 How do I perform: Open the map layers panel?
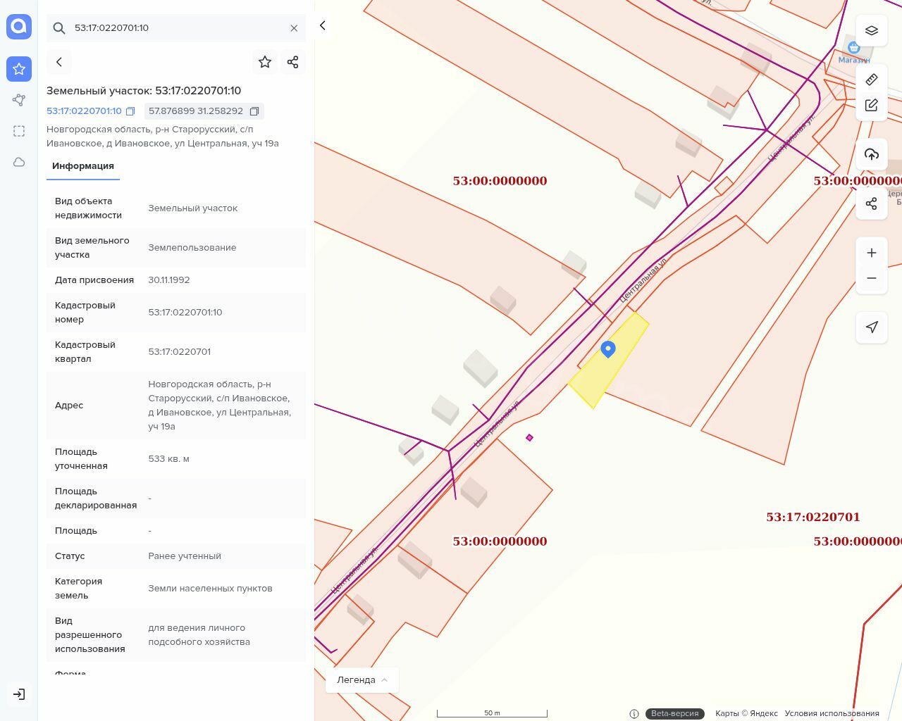pyautogui.click(x=872, y=30)
